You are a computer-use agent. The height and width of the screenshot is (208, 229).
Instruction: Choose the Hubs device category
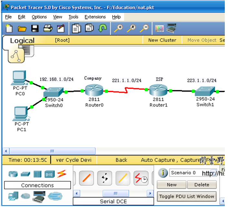(x=37, y=174)
